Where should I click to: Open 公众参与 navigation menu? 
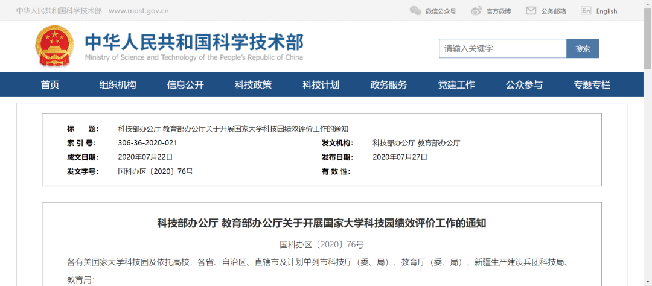pos(525,85)
